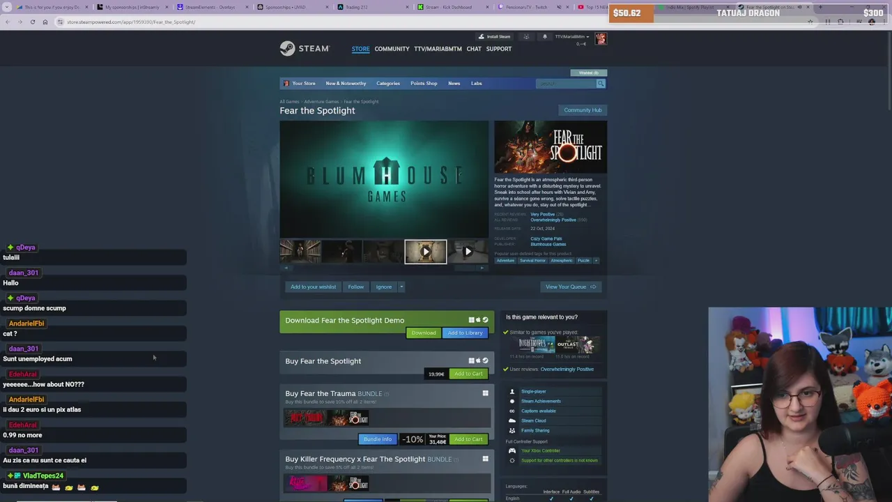Add Fear the Trauma bundle to cart

click(468, 439)
